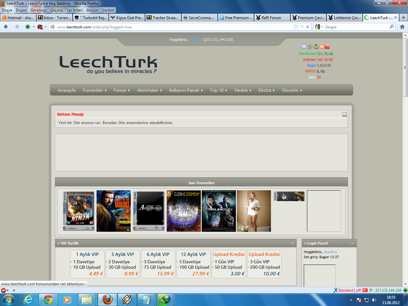
Task: Open the Yönetim dropdown menu
Action: pos(292,90)
